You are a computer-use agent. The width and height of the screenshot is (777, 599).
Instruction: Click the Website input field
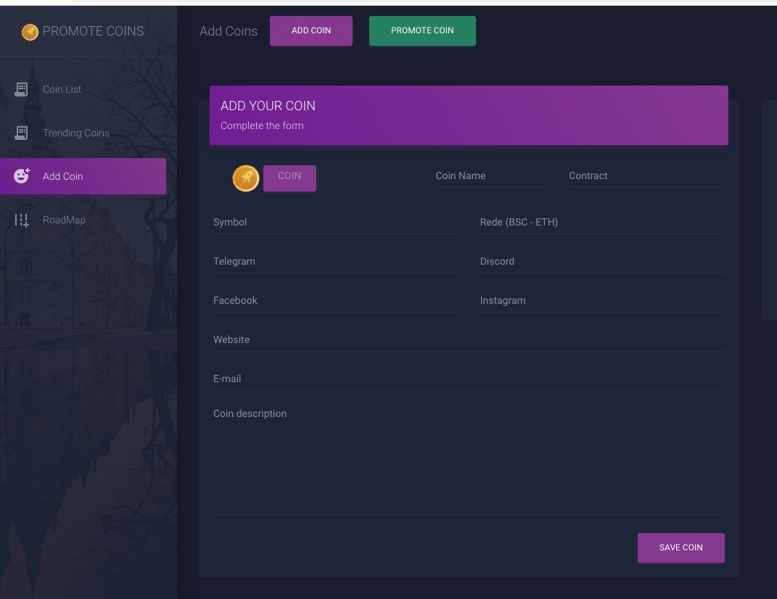tap(468, 340)
